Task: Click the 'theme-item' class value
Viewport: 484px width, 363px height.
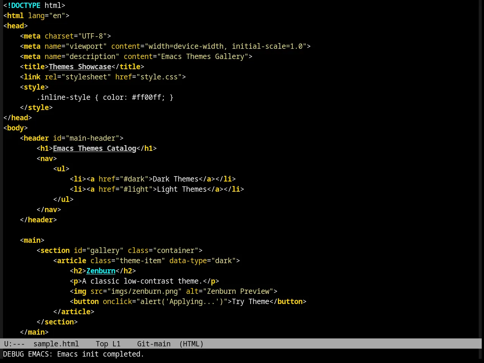Action: [140, 261]
